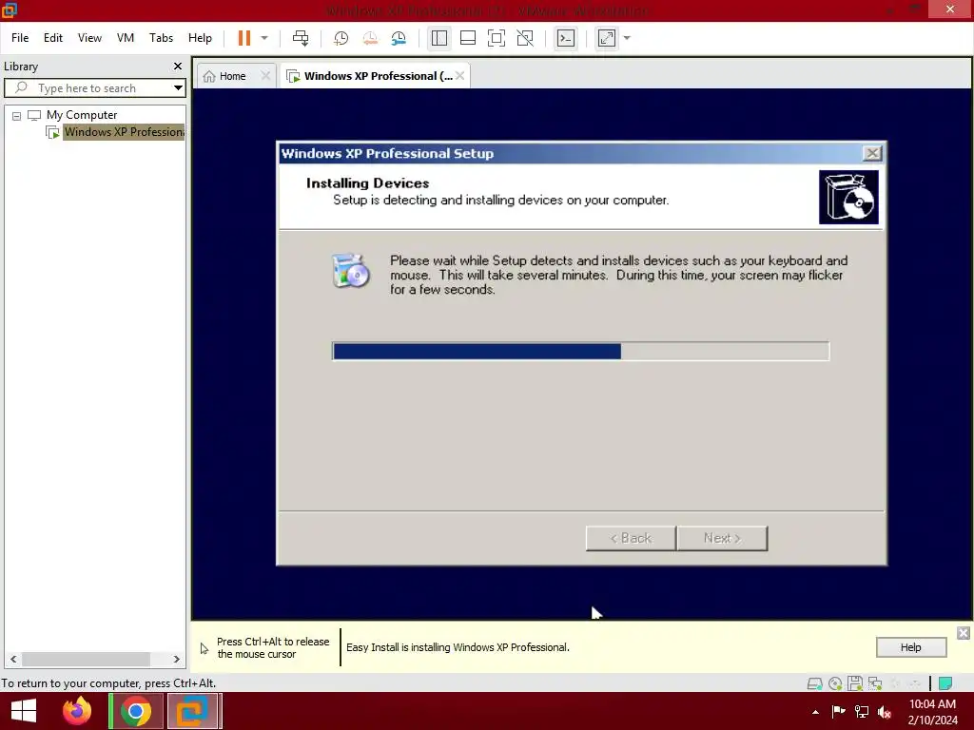Open the VM menu
The width and height of the screenshot is (974, 730).
click(x=126, y=38)
